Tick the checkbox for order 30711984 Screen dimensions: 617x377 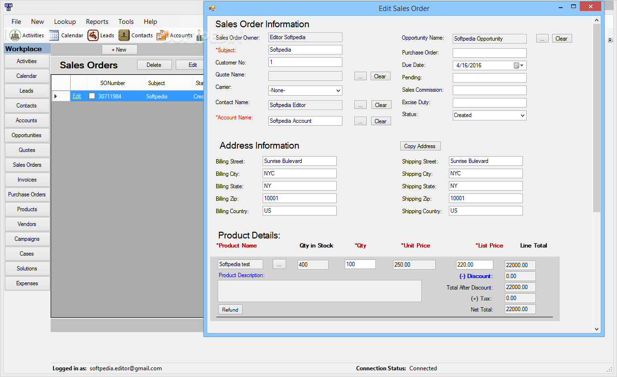[x=92, y=96]
